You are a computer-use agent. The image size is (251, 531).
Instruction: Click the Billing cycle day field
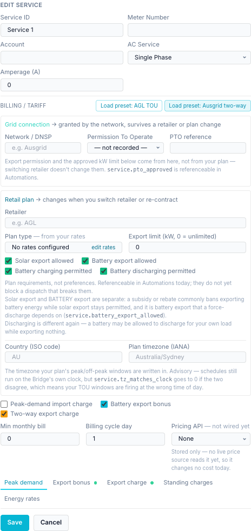pos(125,439)
